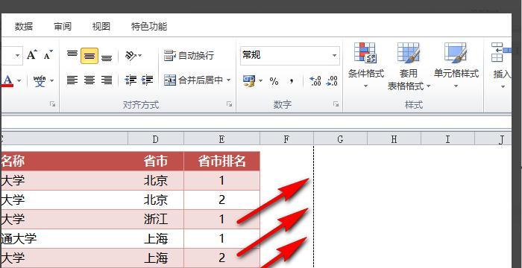Screen dimensions: 522x268
Task: Decrease decimal places
Action: (x=332, y=81)
